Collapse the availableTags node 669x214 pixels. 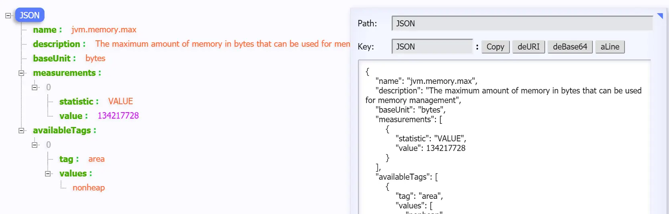tap(21, 131)
